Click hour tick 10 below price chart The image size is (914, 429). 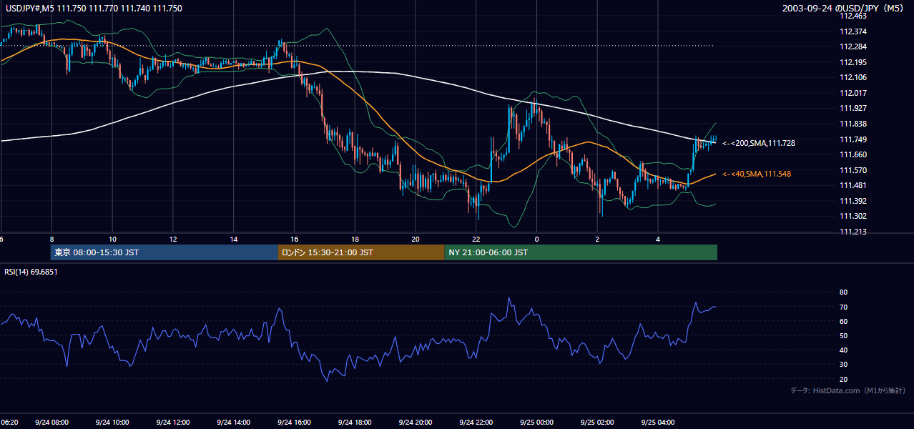tap(112, 239)
